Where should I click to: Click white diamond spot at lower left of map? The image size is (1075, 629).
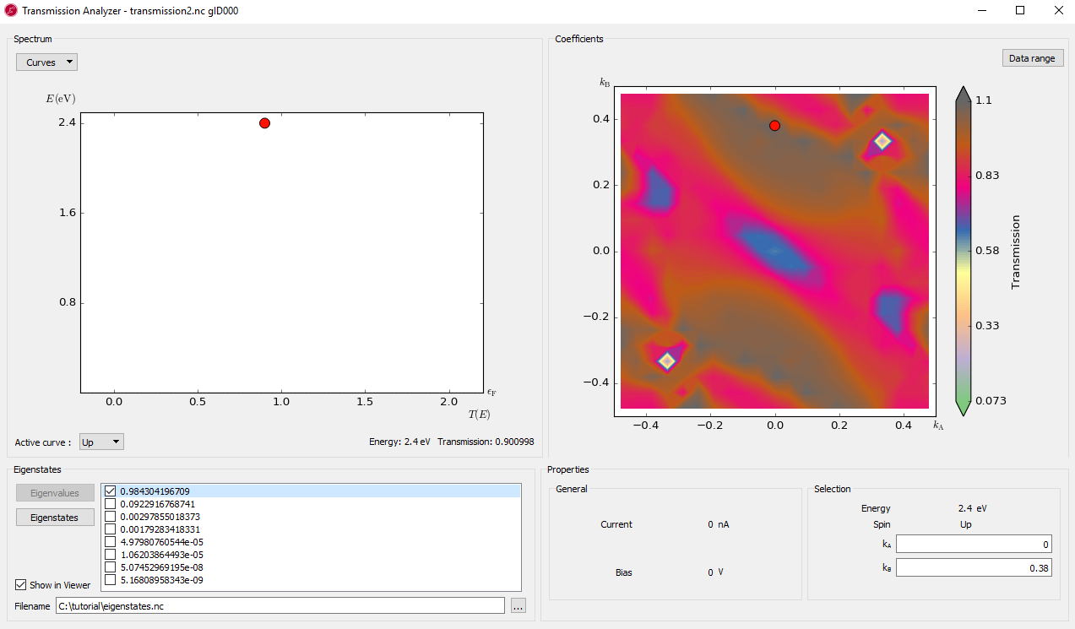coord(667,361)
